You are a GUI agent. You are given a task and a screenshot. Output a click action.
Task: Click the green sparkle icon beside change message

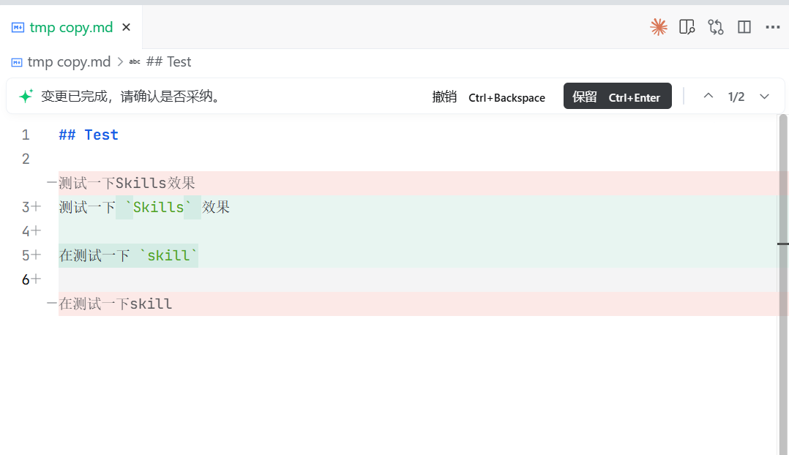(x=26, y=97)
